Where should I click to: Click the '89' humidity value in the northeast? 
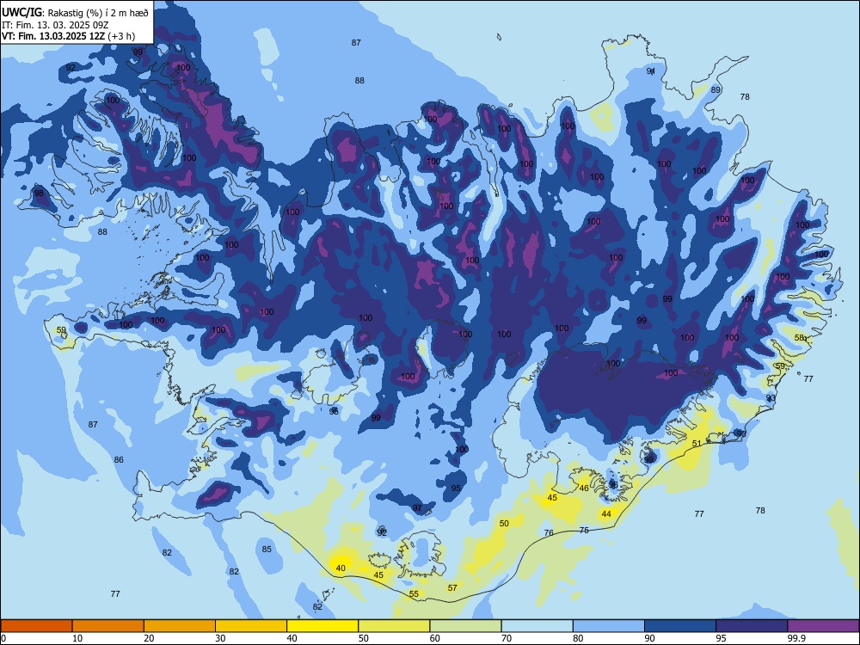point(716,90)
